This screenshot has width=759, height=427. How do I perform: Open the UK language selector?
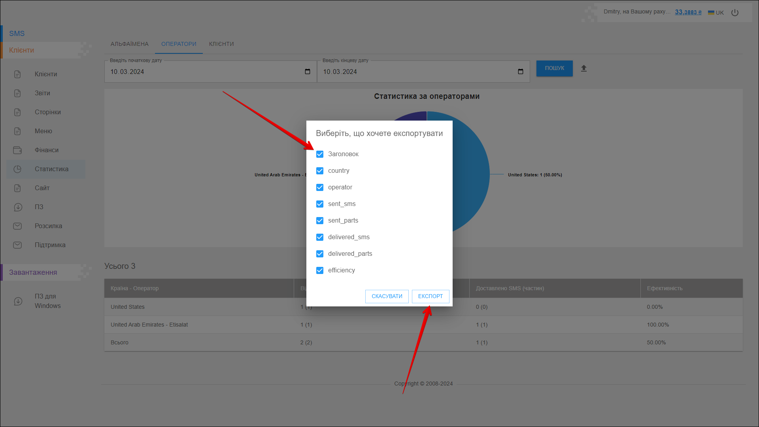tap(716, 13)
